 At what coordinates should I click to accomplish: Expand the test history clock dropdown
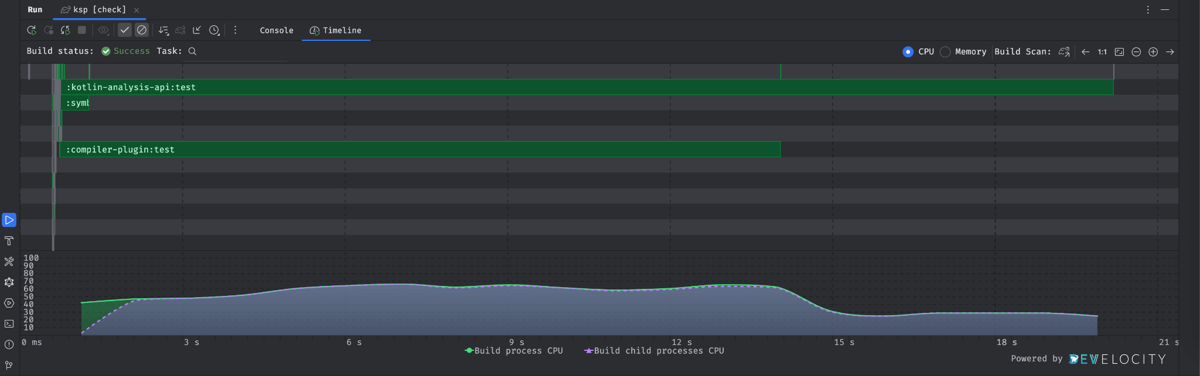tap(214, 30)
